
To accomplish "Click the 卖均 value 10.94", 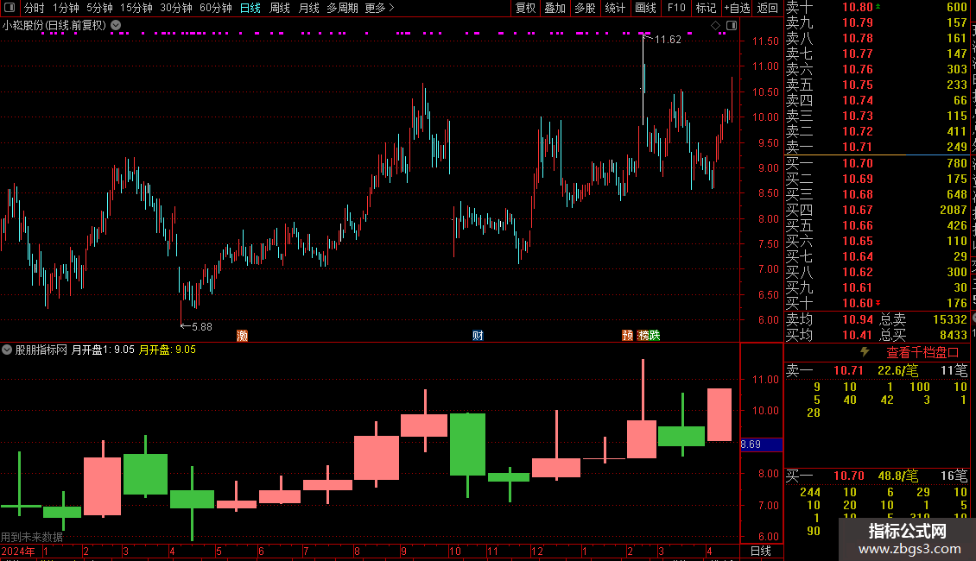I will tap(857, 319).
